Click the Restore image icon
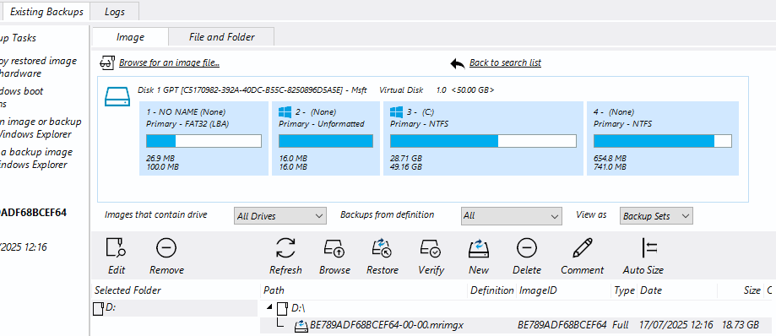The image size is (776, 336). tap(382, 248)
